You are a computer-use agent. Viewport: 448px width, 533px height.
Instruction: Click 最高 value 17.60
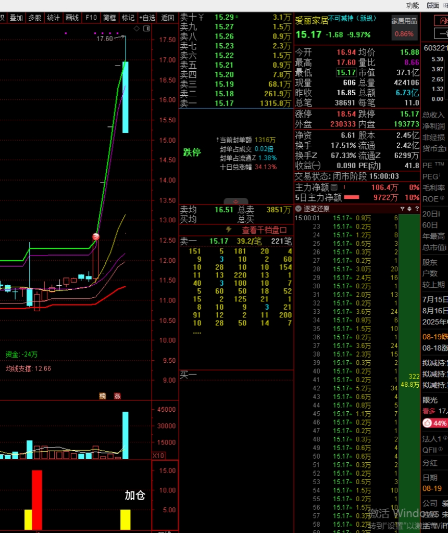pyautogui.click(x=346, y=62)
